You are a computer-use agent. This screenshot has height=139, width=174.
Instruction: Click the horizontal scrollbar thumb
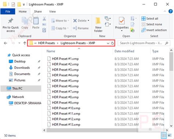pos(91,130)
